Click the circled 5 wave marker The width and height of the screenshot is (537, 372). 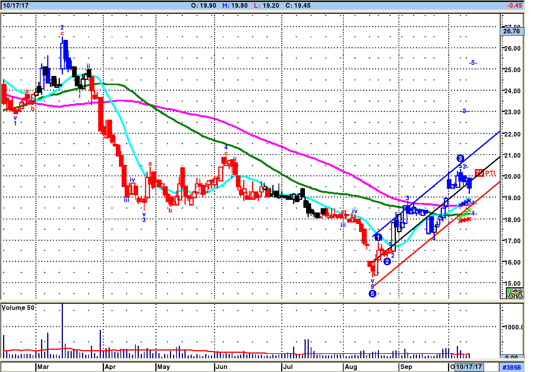click(x=372, y=294)
